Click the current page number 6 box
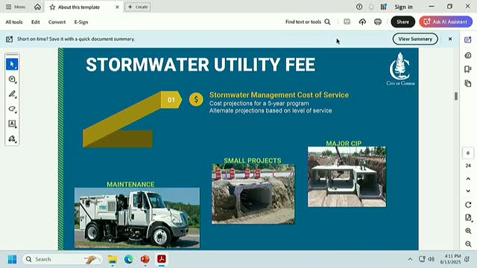477x268 pixels. click(x=468, y=153)
